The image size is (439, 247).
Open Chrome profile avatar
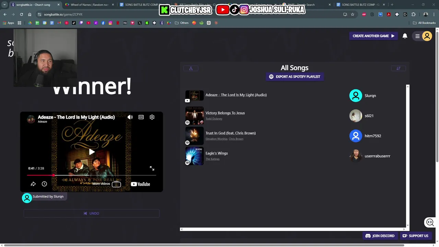point(426,14)
